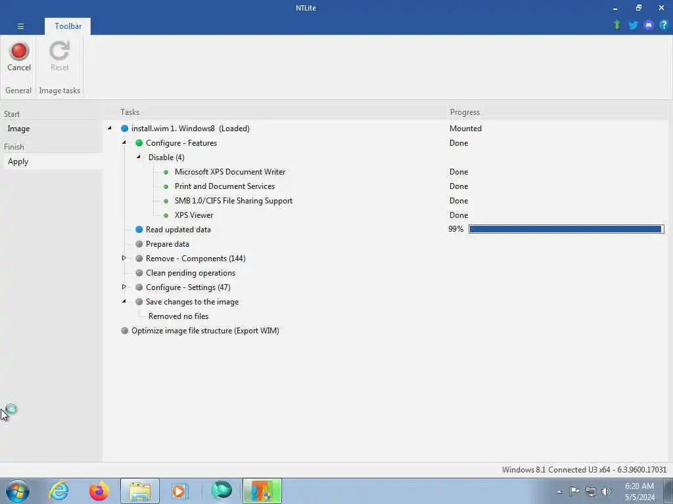
Task: Open the Discord icon
Action: click(649, 26)
